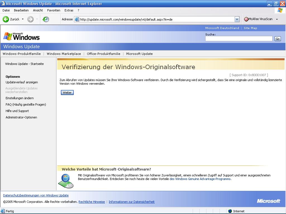Viewport: 286px width, 214px height.
Task: Open the Favoriten menu
Action: coord(54,10)
